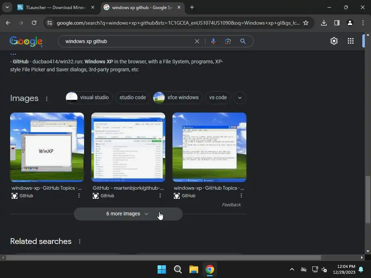Open File Explorer from taskbar
The image size is (371, 278).
(x=193, y=269)
